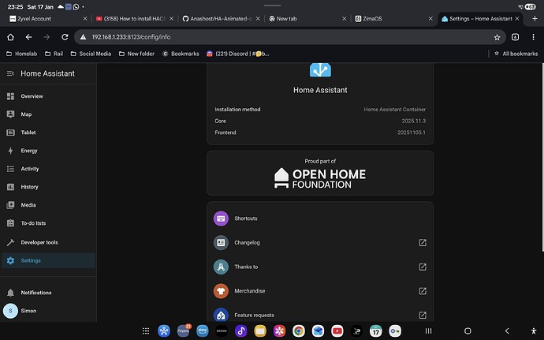544x340 pixels.
Task: Click external-link icon on Feature requests row
Action: click(423, 315)
